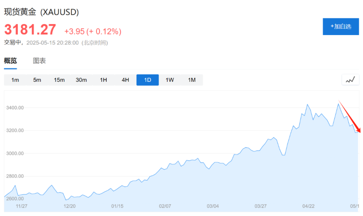Click the +3.95 (+0.12%) change value
Screen dimensions: 363x216
coord(93,31)
